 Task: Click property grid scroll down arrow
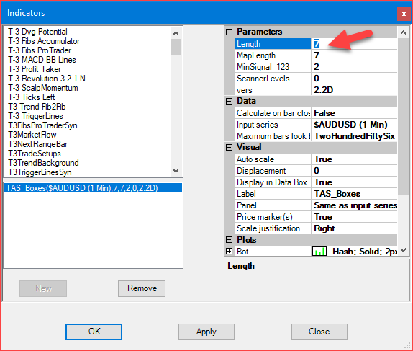pos(403,249)
